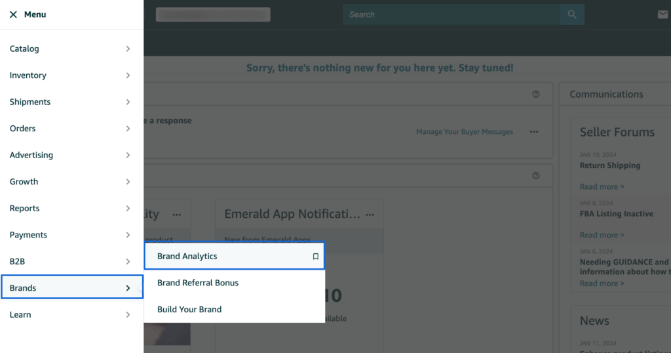This screenshot has height=353, width=671.
Task: Choose Build Your Brand from submenu
Action: pyautogui.click(x=235, y=309)
